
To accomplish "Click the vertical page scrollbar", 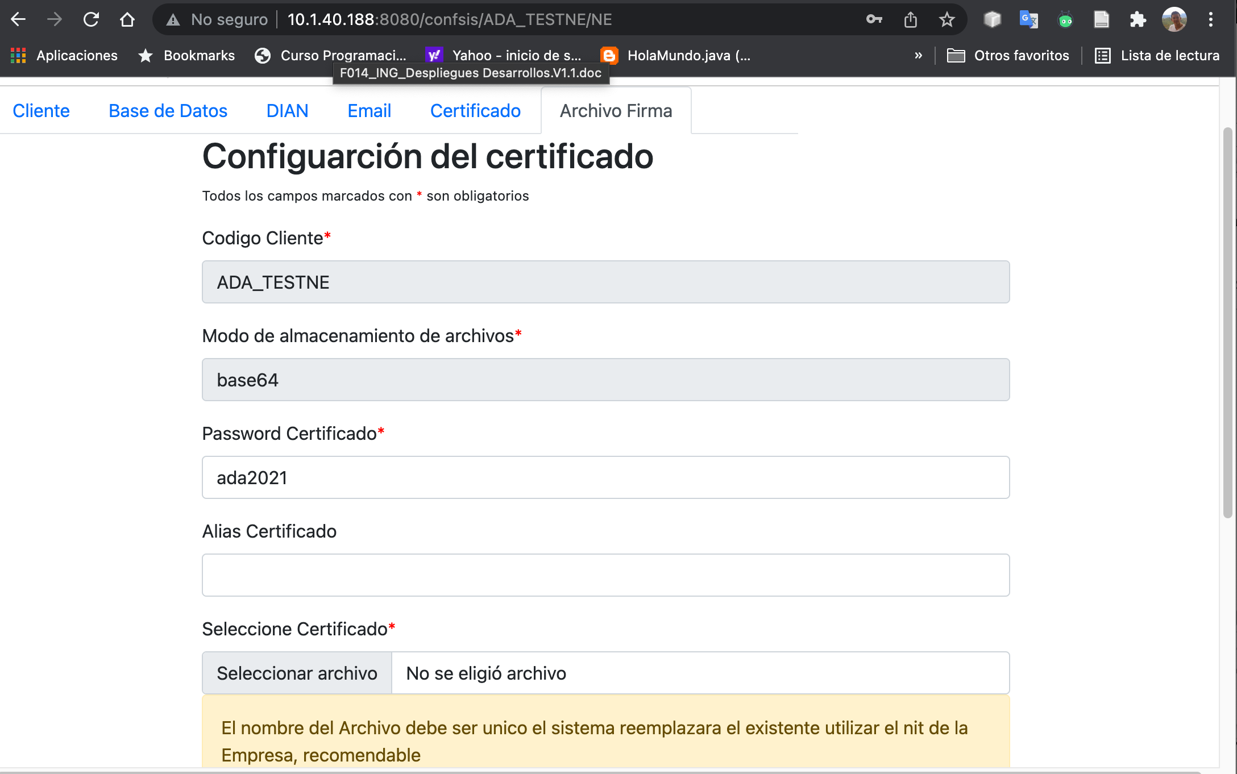I will click(x=1227, y=324).
